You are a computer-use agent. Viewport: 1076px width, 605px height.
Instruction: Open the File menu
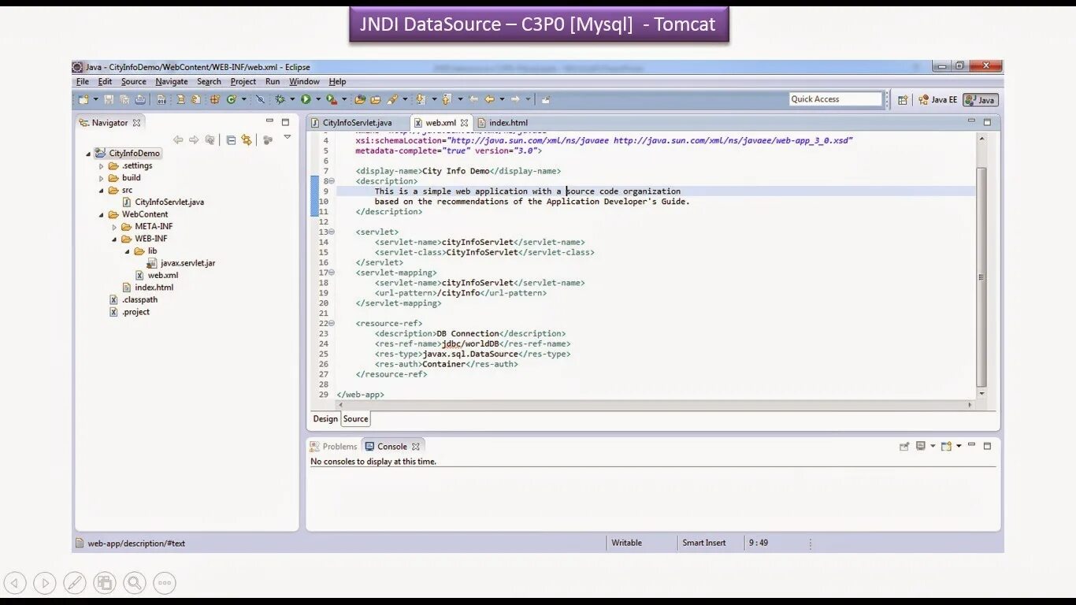pos(83,82)
